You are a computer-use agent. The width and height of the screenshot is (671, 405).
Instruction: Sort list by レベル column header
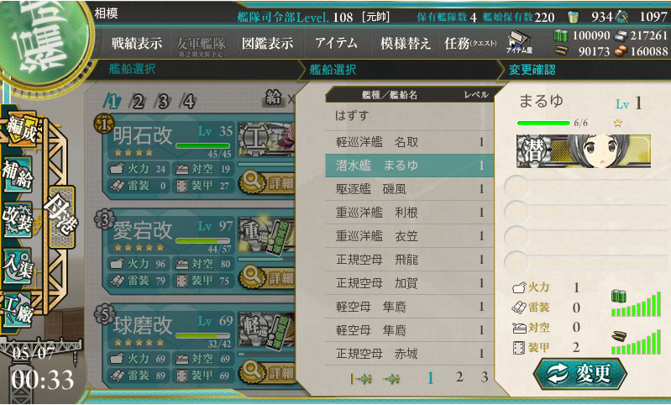[476, 95]
